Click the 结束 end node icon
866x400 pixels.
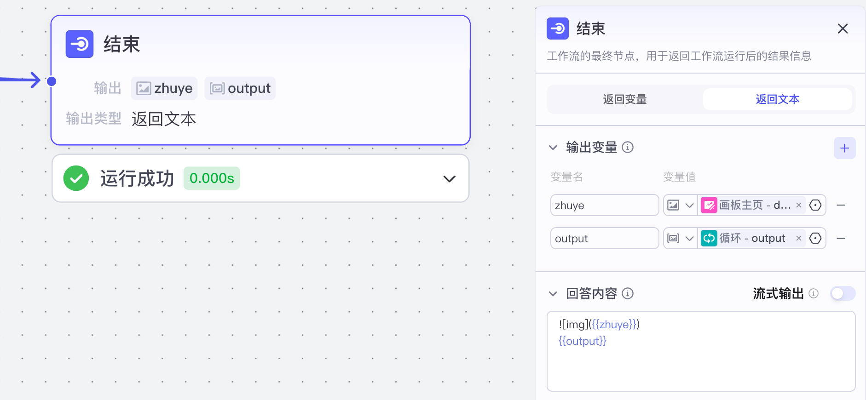point(79,44)
